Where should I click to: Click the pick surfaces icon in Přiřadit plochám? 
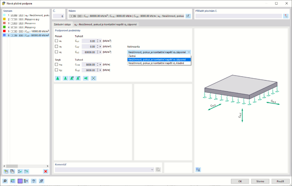[286, 16]
